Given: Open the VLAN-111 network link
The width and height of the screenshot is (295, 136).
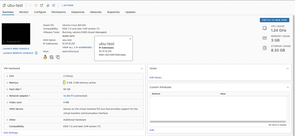Looking at the screenshot, I should point(69,96).
